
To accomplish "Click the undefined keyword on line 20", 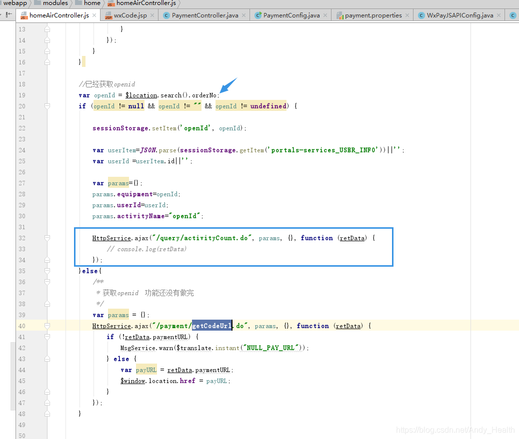I will [268, 106].
